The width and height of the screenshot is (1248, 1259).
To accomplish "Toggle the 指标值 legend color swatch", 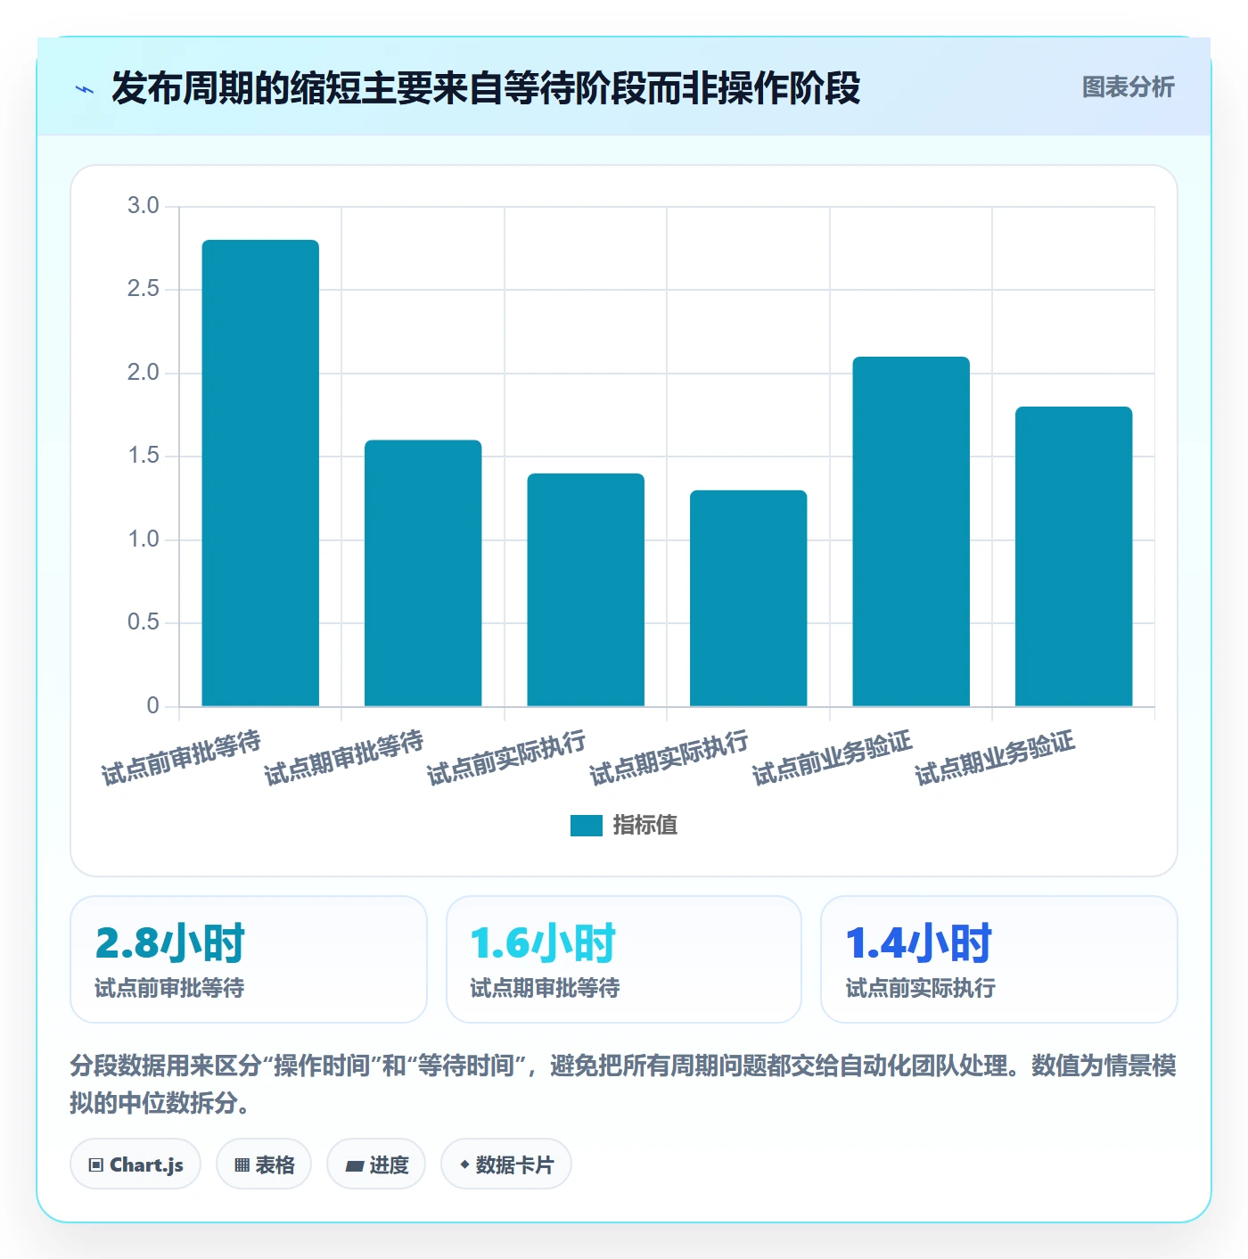I will click(586, 826).
